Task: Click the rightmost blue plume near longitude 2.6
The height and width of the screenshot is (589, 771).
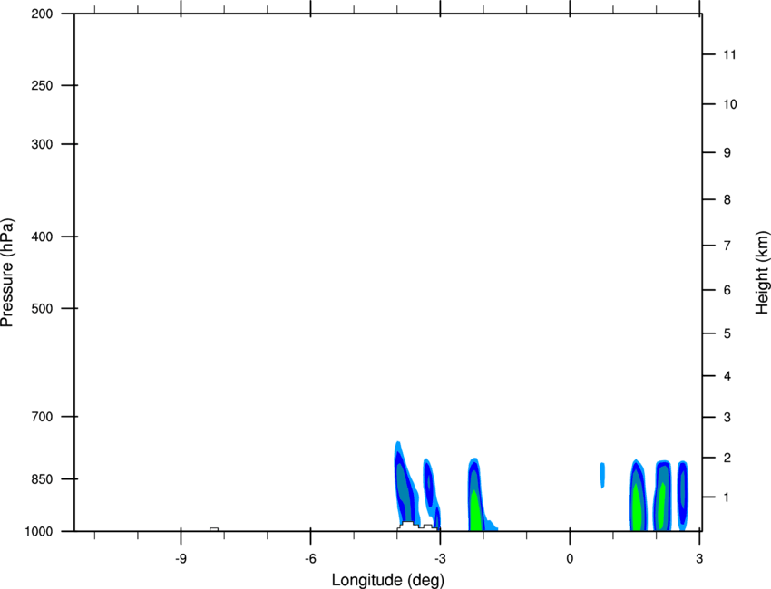Action: tap(683, 495)
